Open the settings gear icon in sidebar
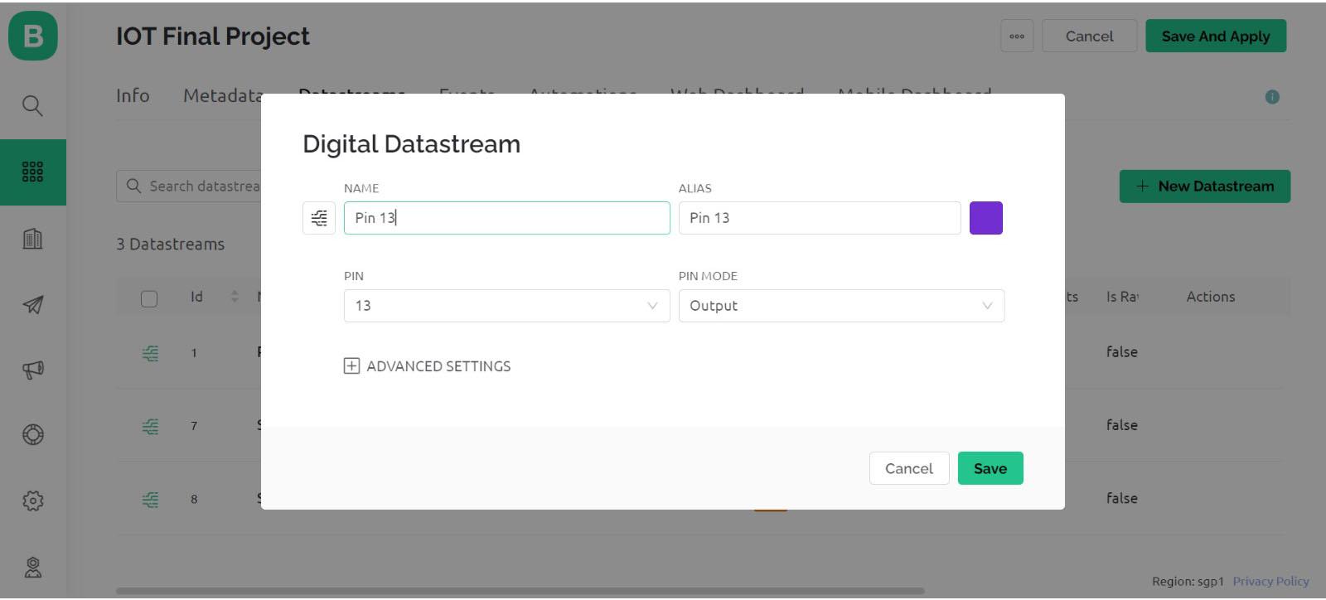 pyautogui.click(x=32, y=501)
